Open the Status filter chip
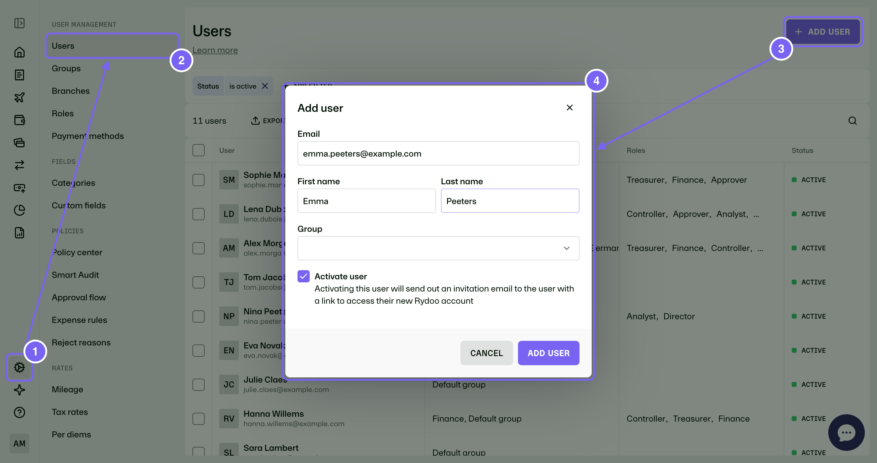877x463 pixels. click(208, 86)
